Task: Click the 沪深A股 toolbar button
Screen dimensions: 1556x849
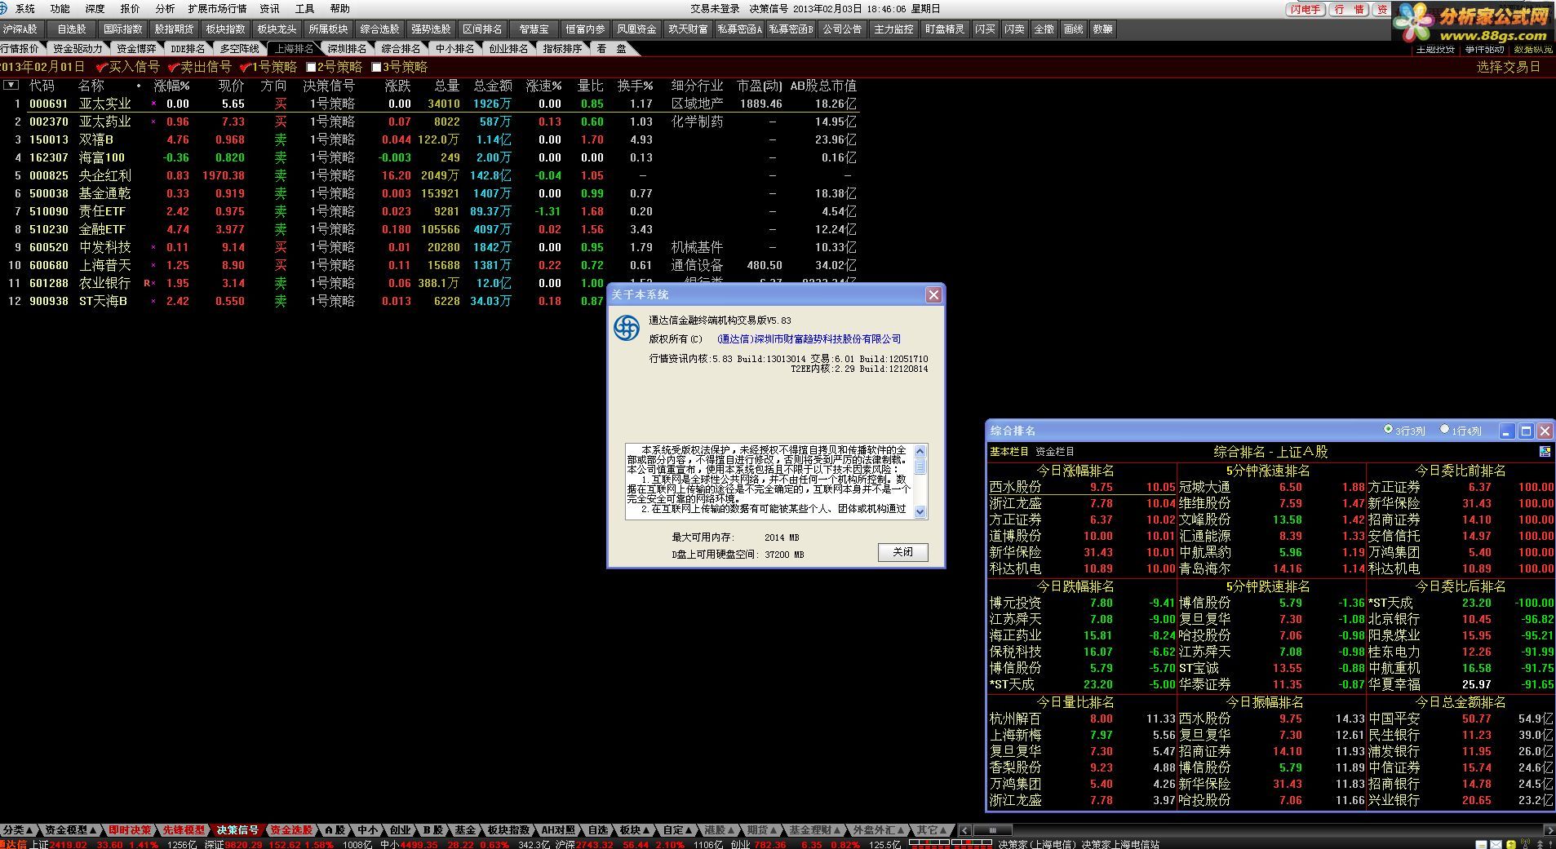Action: click(20, 29)
